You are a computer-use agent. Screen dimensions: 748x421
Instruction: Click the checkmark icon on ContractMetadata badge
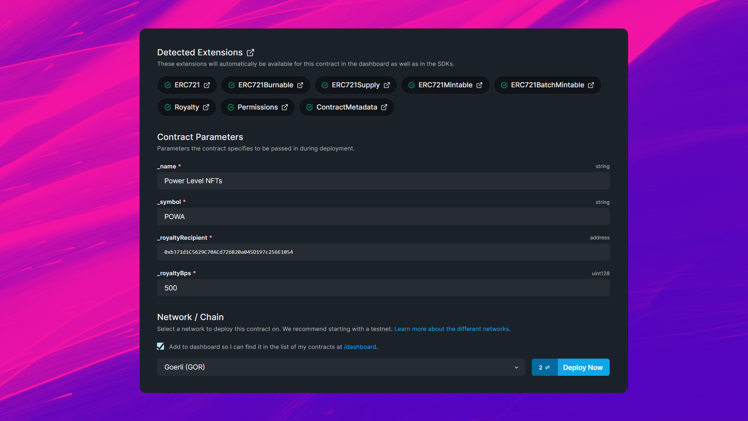coord(309,107)
